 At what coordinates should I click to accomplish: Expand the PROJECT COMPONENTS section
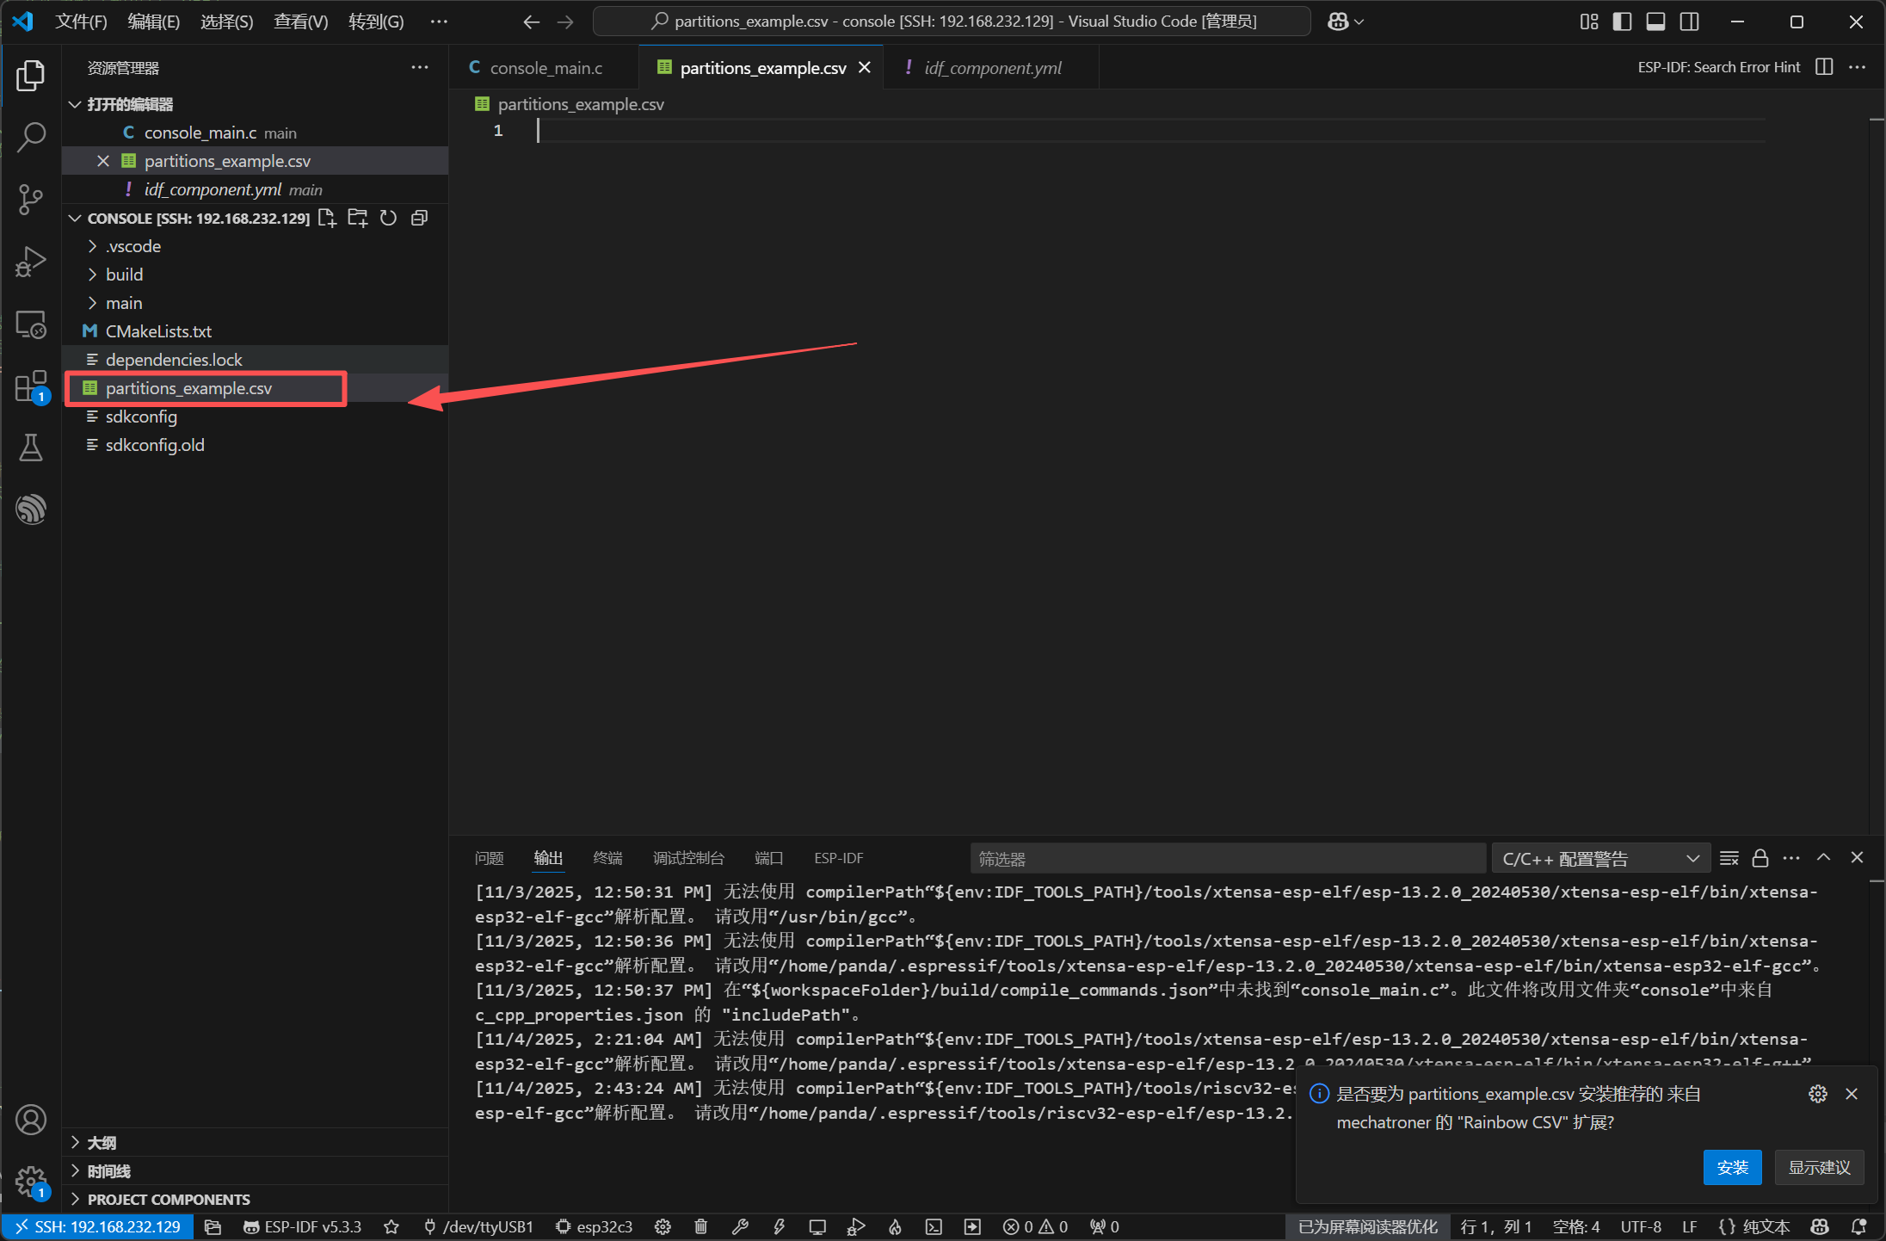point(169,1199)
